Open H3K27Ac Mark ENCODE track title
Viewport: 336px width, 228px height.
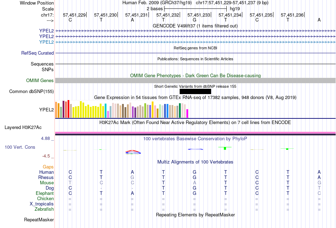point(195,122)
